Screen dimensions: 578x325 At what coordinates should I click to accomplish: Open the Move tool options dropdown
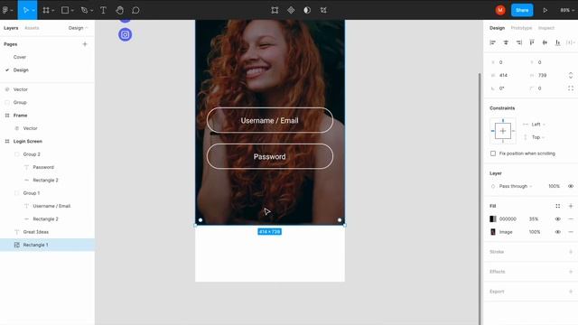pyautogui.click(x=33, y=10)
